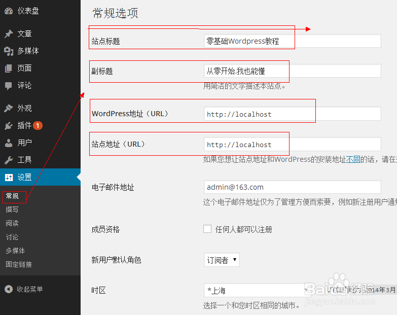Image resolution: width=397 pixels, height=315 pixels.
Task: Open 仪表盘 menu item
Action: coord(28,11)
